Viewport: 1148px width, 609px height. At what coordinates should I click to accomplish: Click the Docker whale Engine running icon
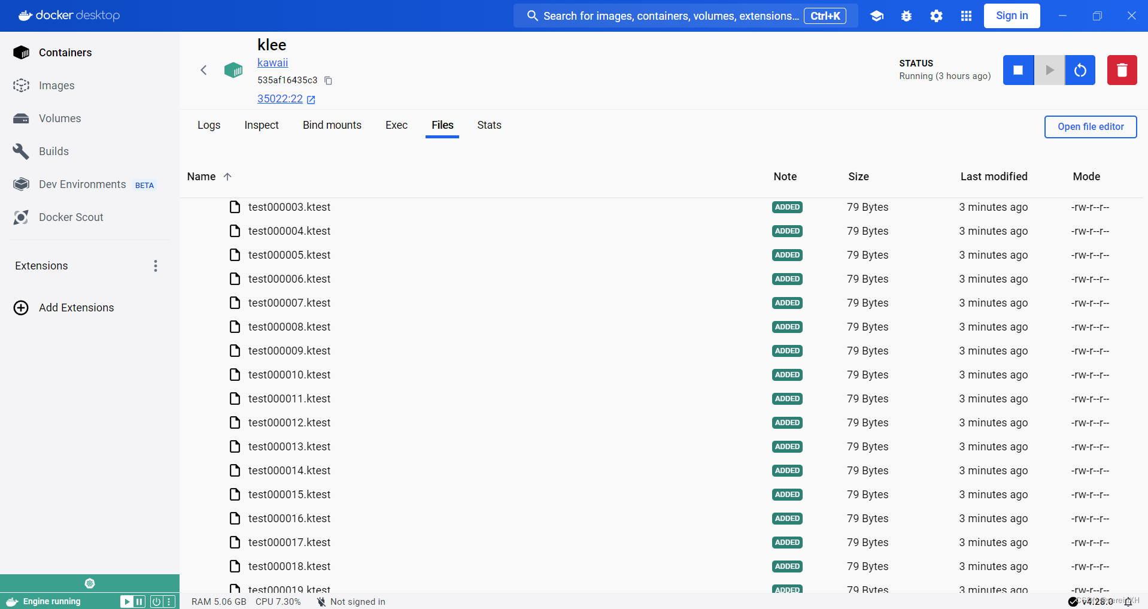tap(12, 602)
